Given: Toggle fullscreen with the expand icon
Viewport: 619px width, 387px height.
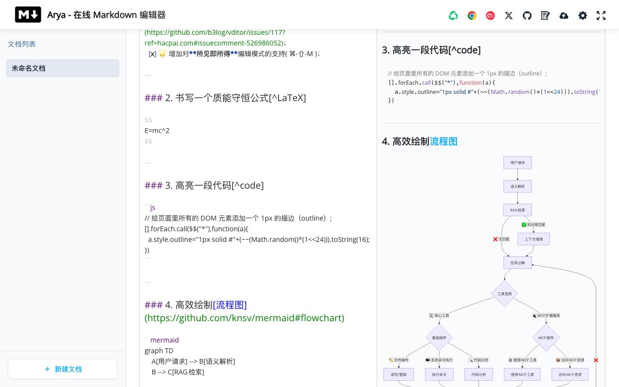Looking at the screenshot, I should [601, 15].
